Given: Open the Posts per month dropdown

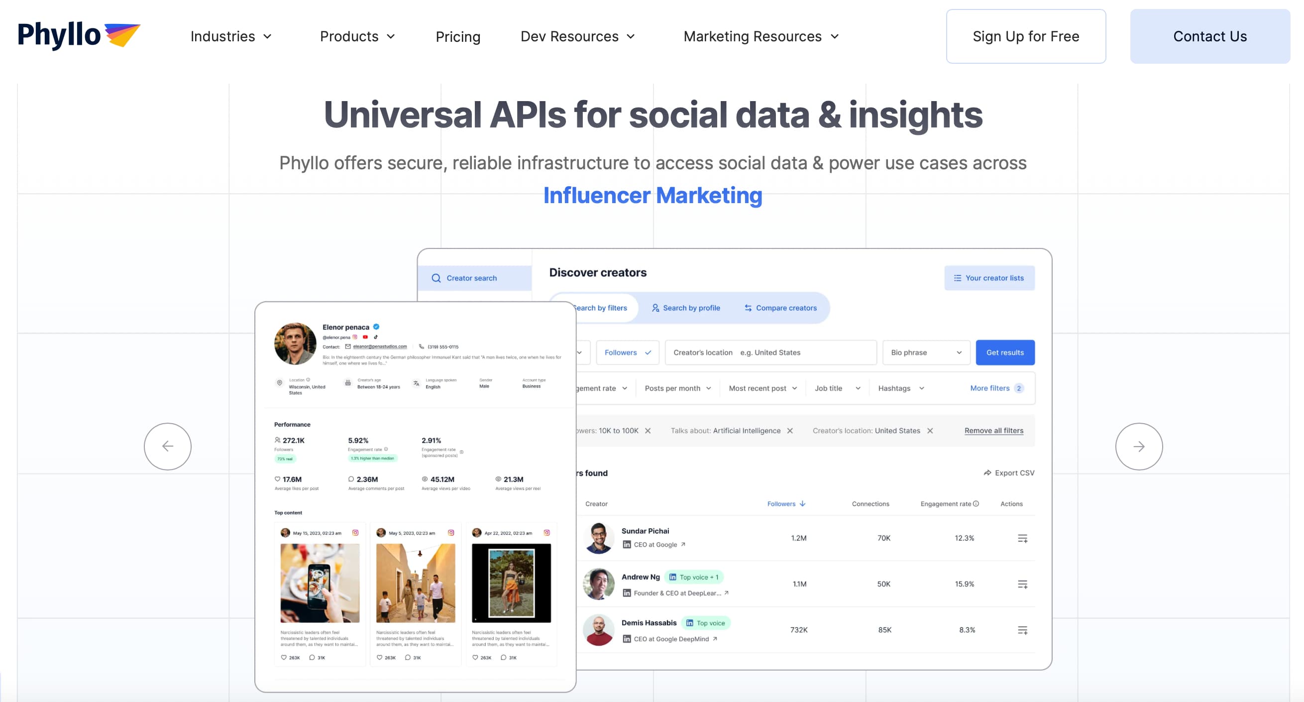Looking at the screenshot, I should 678,388.
